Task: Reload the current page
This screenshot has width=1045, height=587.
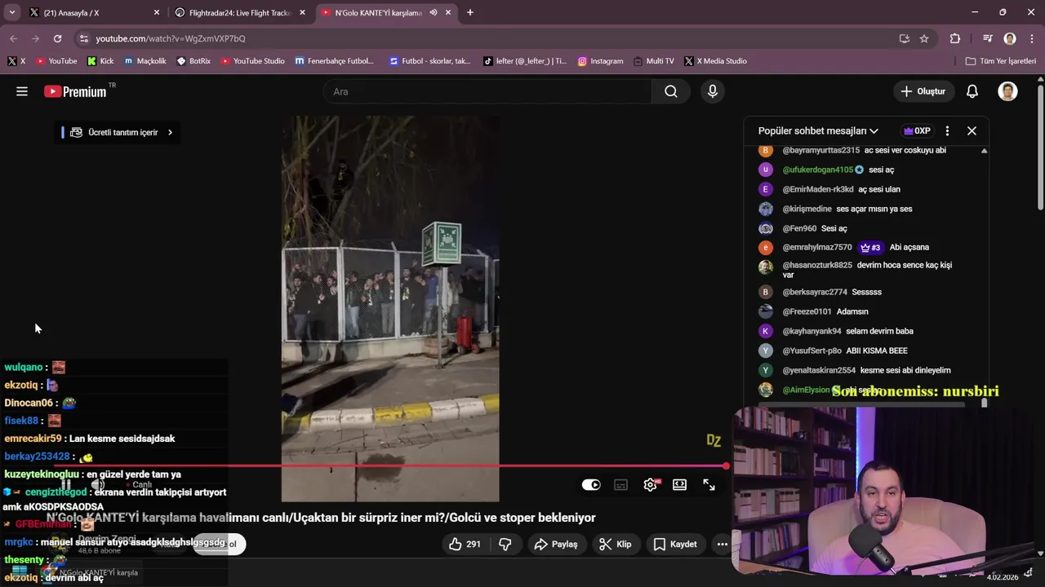Action: tap(57, 38)
